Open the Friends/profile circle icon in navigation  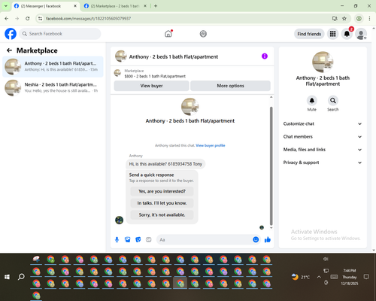(x=203, y=34)
